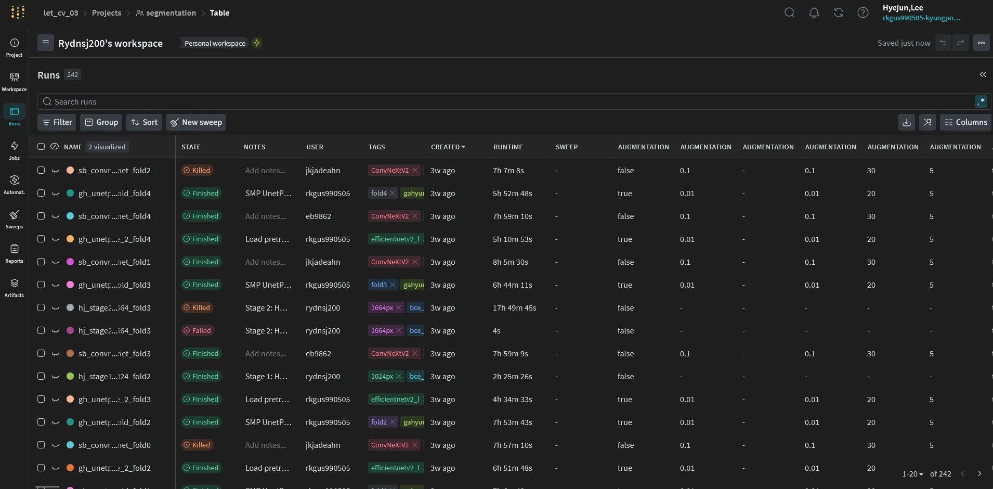Open the Group runs menu
This screenshot has height=489, width=993.
point(101,122)
